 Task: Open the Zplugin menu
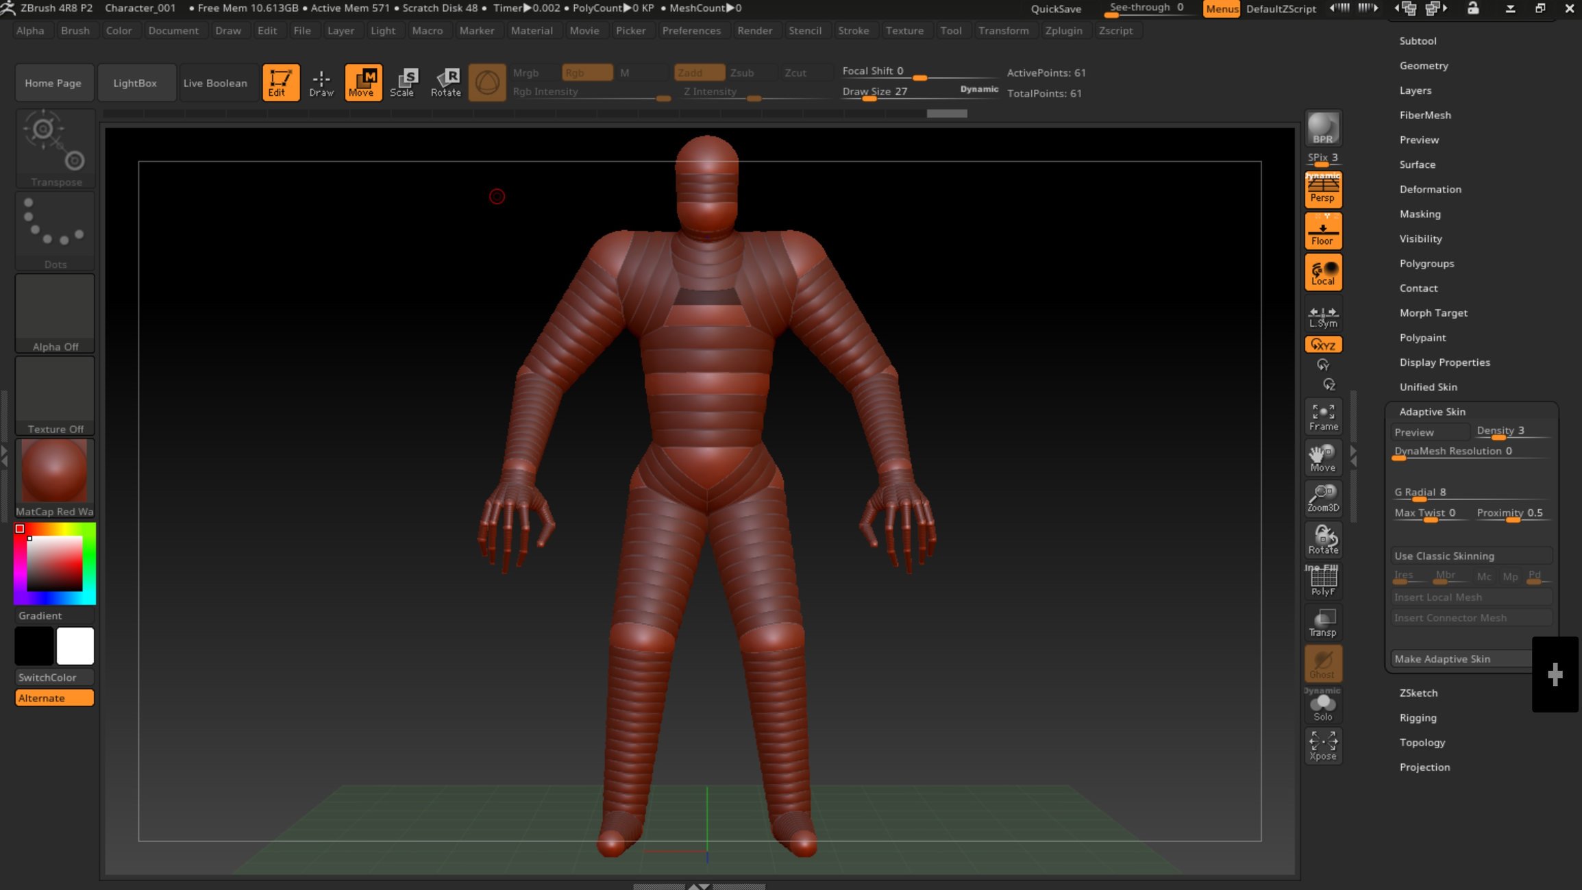click(x=1061, y=29)
